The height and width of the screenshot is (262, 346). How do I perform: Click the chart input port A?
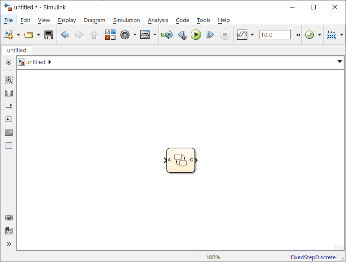point(166,160)
